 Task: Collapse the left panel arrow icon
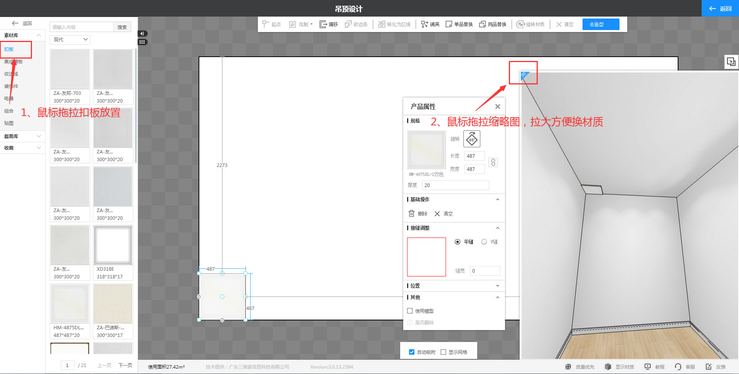point(142,34)
